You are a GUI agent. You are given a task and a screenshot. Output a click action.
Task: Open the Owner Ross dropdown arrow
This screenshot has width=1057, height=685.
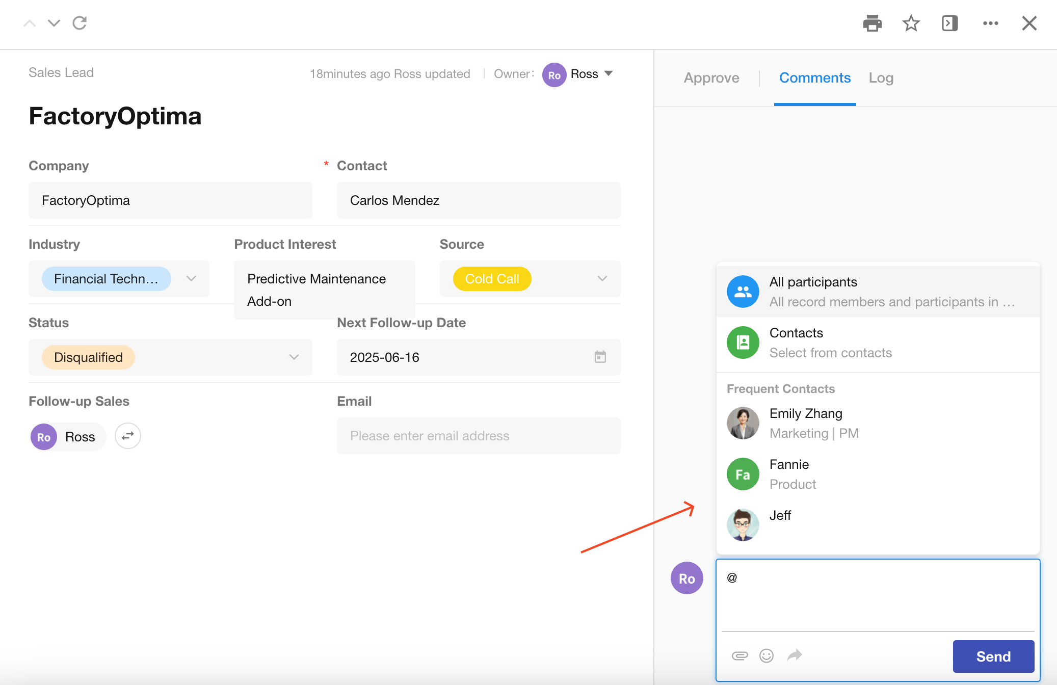(x=609, y=73)
